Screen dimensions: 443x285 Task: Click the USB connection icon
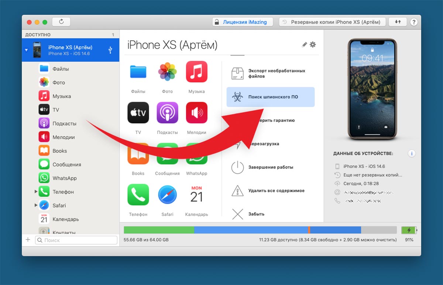(110, 50)
